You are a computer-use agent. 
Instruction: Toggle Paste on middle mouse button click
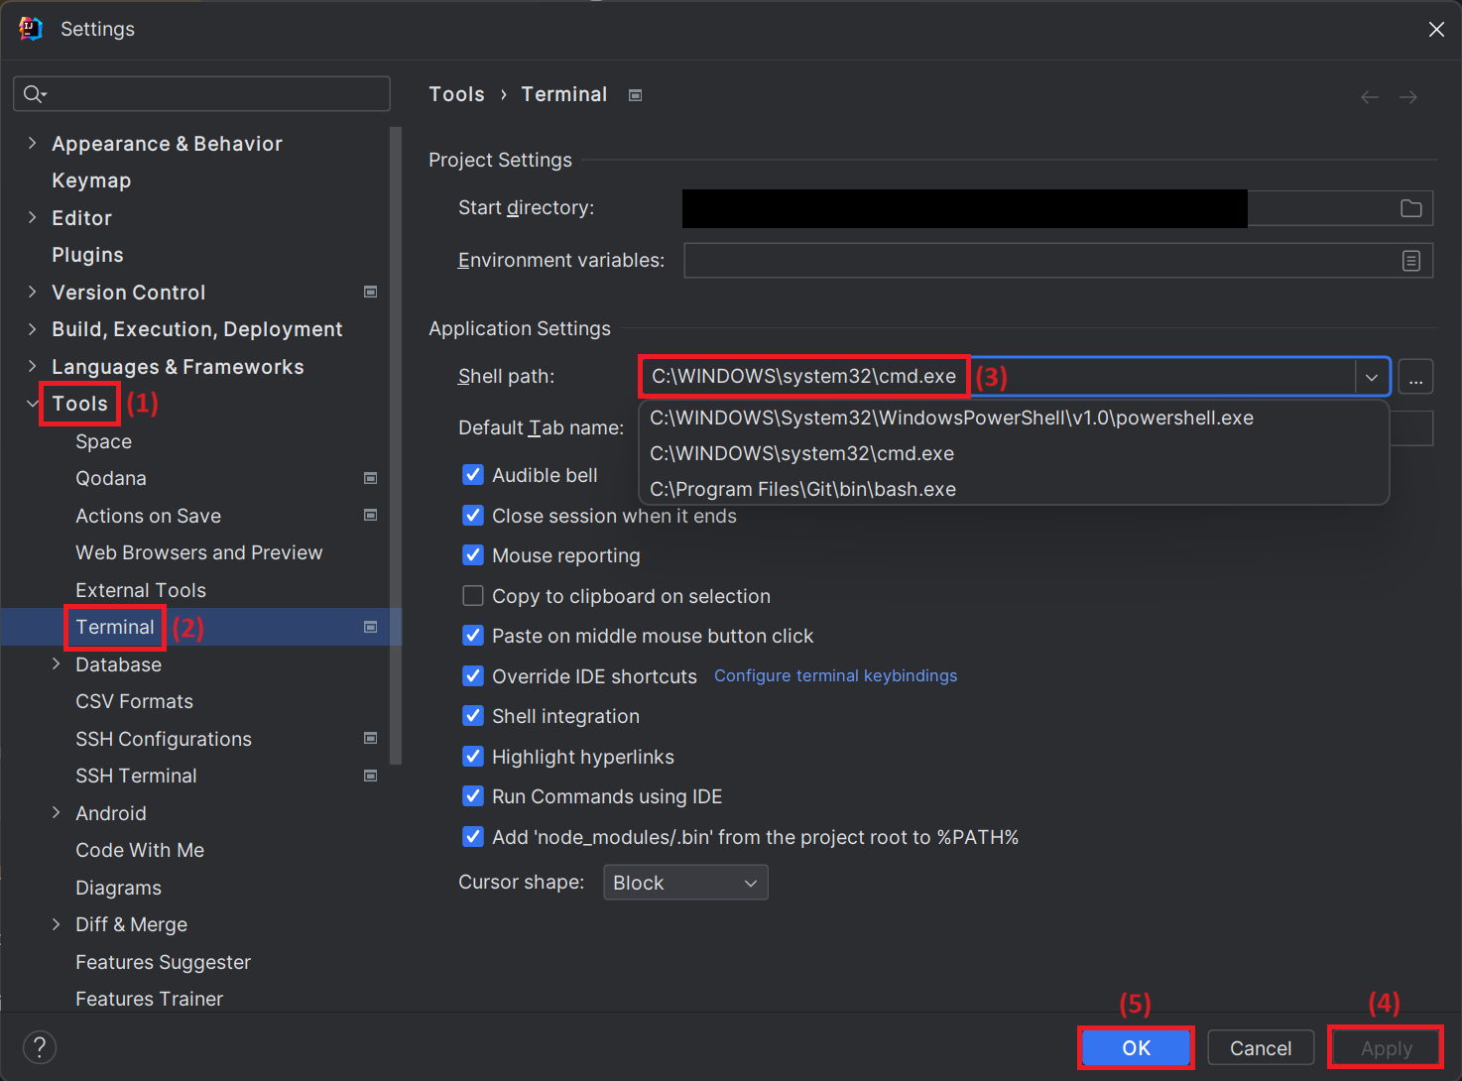tap(473, 636)
